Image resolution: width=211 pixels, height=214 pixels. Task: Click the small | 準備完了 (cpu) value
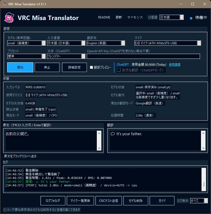pyautogui.click(x=41, y=109)
